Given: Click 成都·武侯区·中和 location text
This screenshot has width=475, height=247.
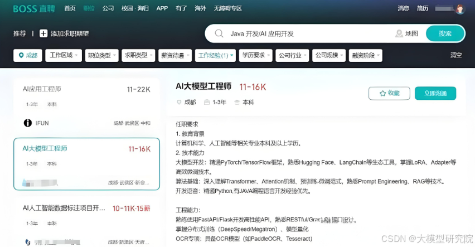Looking at the screenshot, I should (x=132, y=123).
